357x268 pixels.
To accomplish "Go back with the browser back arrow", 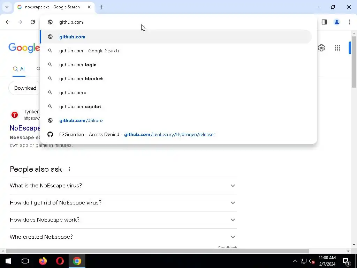I will coord(8,22).
